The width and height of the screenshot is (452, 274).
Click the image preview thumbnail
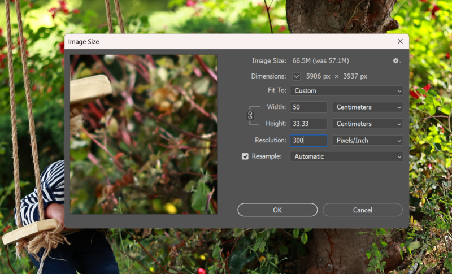pyautogui.click(x=144, y=134)
